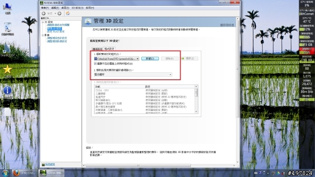The image size is (315, 177).
Task: Click the Restore Defaults link in header
Action: [x=227, y=25]
